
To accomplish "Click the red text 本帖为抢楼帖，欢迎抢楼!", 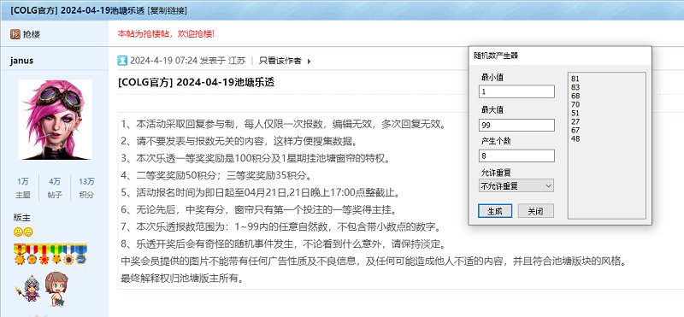I will [166, 33].
